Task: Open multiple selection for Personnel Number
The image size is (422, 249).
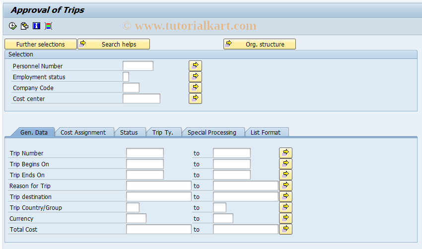Action: [196, 66]
